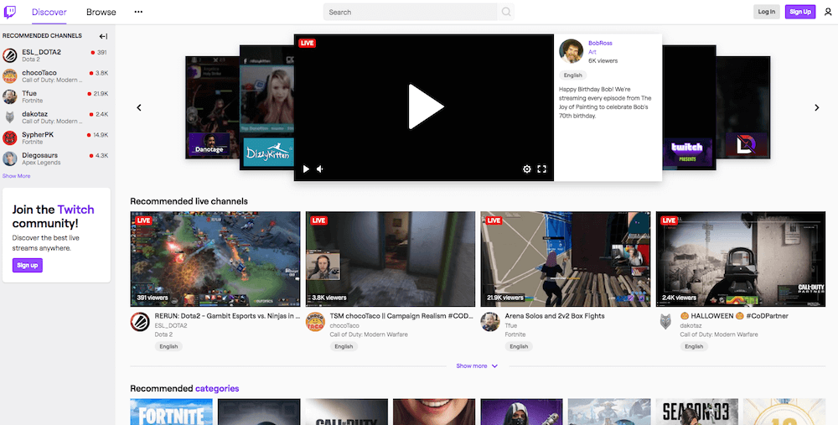Open the Dota2 Gambit Esports stream thumbnail

pyautogui.click(x=215, y=259)
